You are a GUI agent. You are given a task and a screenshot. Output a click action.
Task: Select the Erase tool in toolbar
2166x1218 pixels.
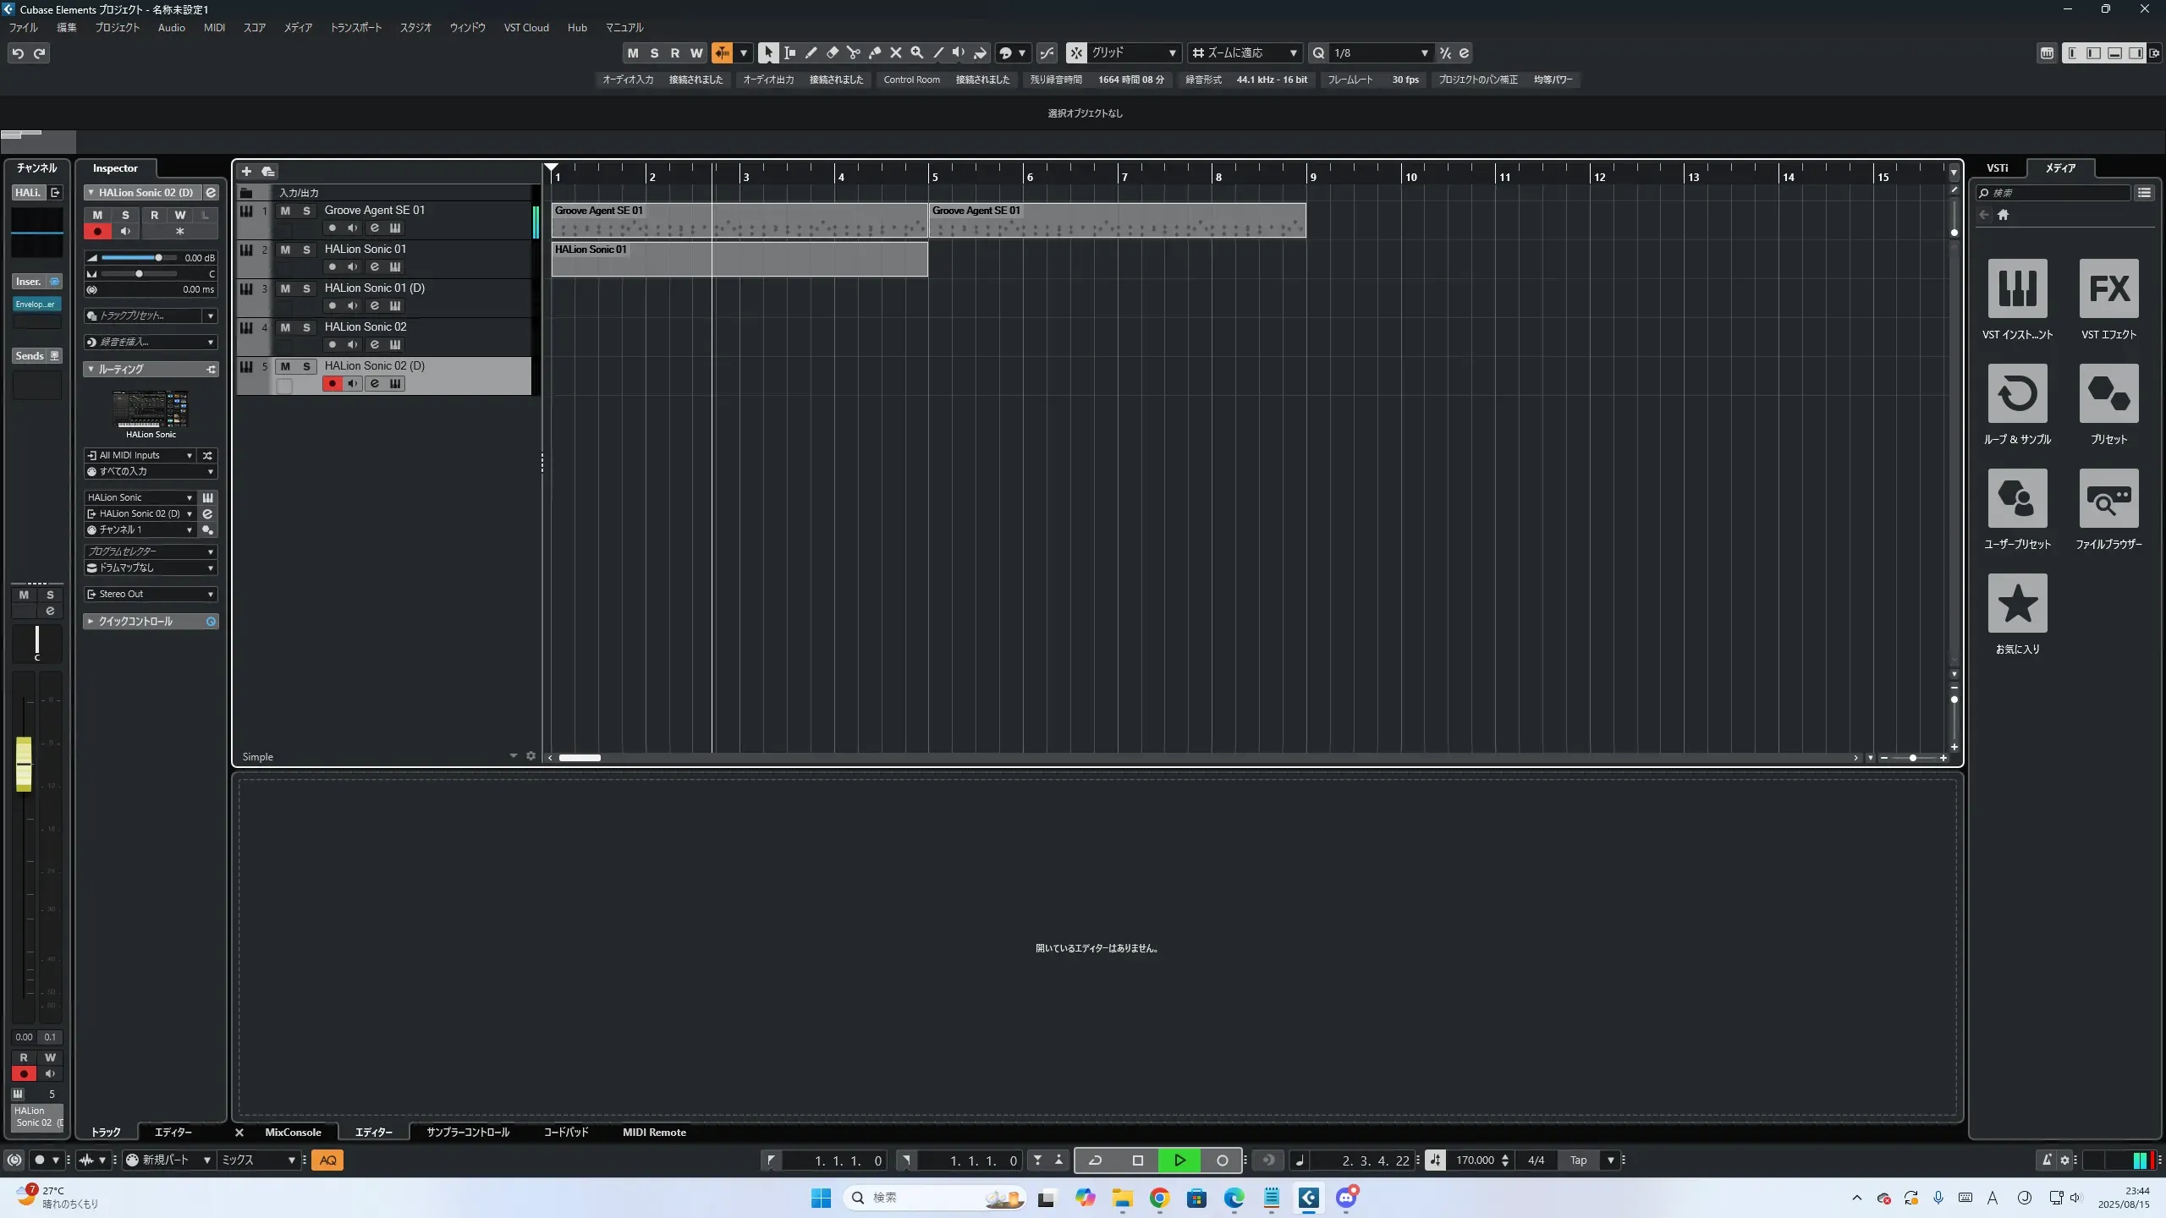tap(832, 53)
